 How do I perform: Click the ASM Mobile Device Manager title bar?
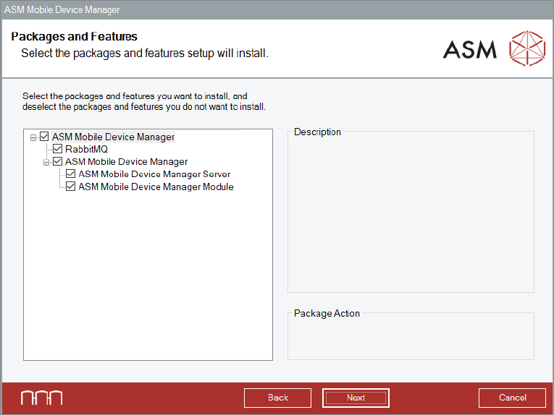277,9
